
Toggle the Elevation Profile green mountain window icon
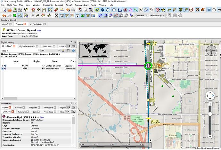[83, 15]
